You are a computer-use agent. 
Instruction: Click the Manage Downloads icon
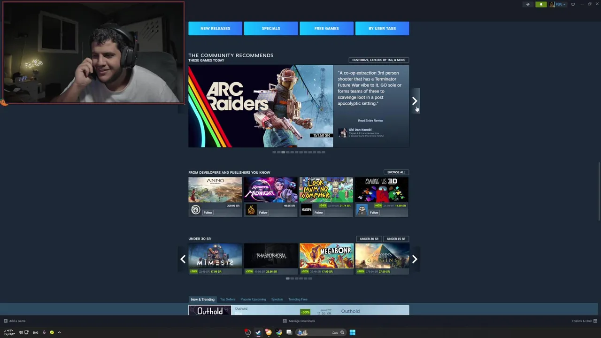(285, 321)
